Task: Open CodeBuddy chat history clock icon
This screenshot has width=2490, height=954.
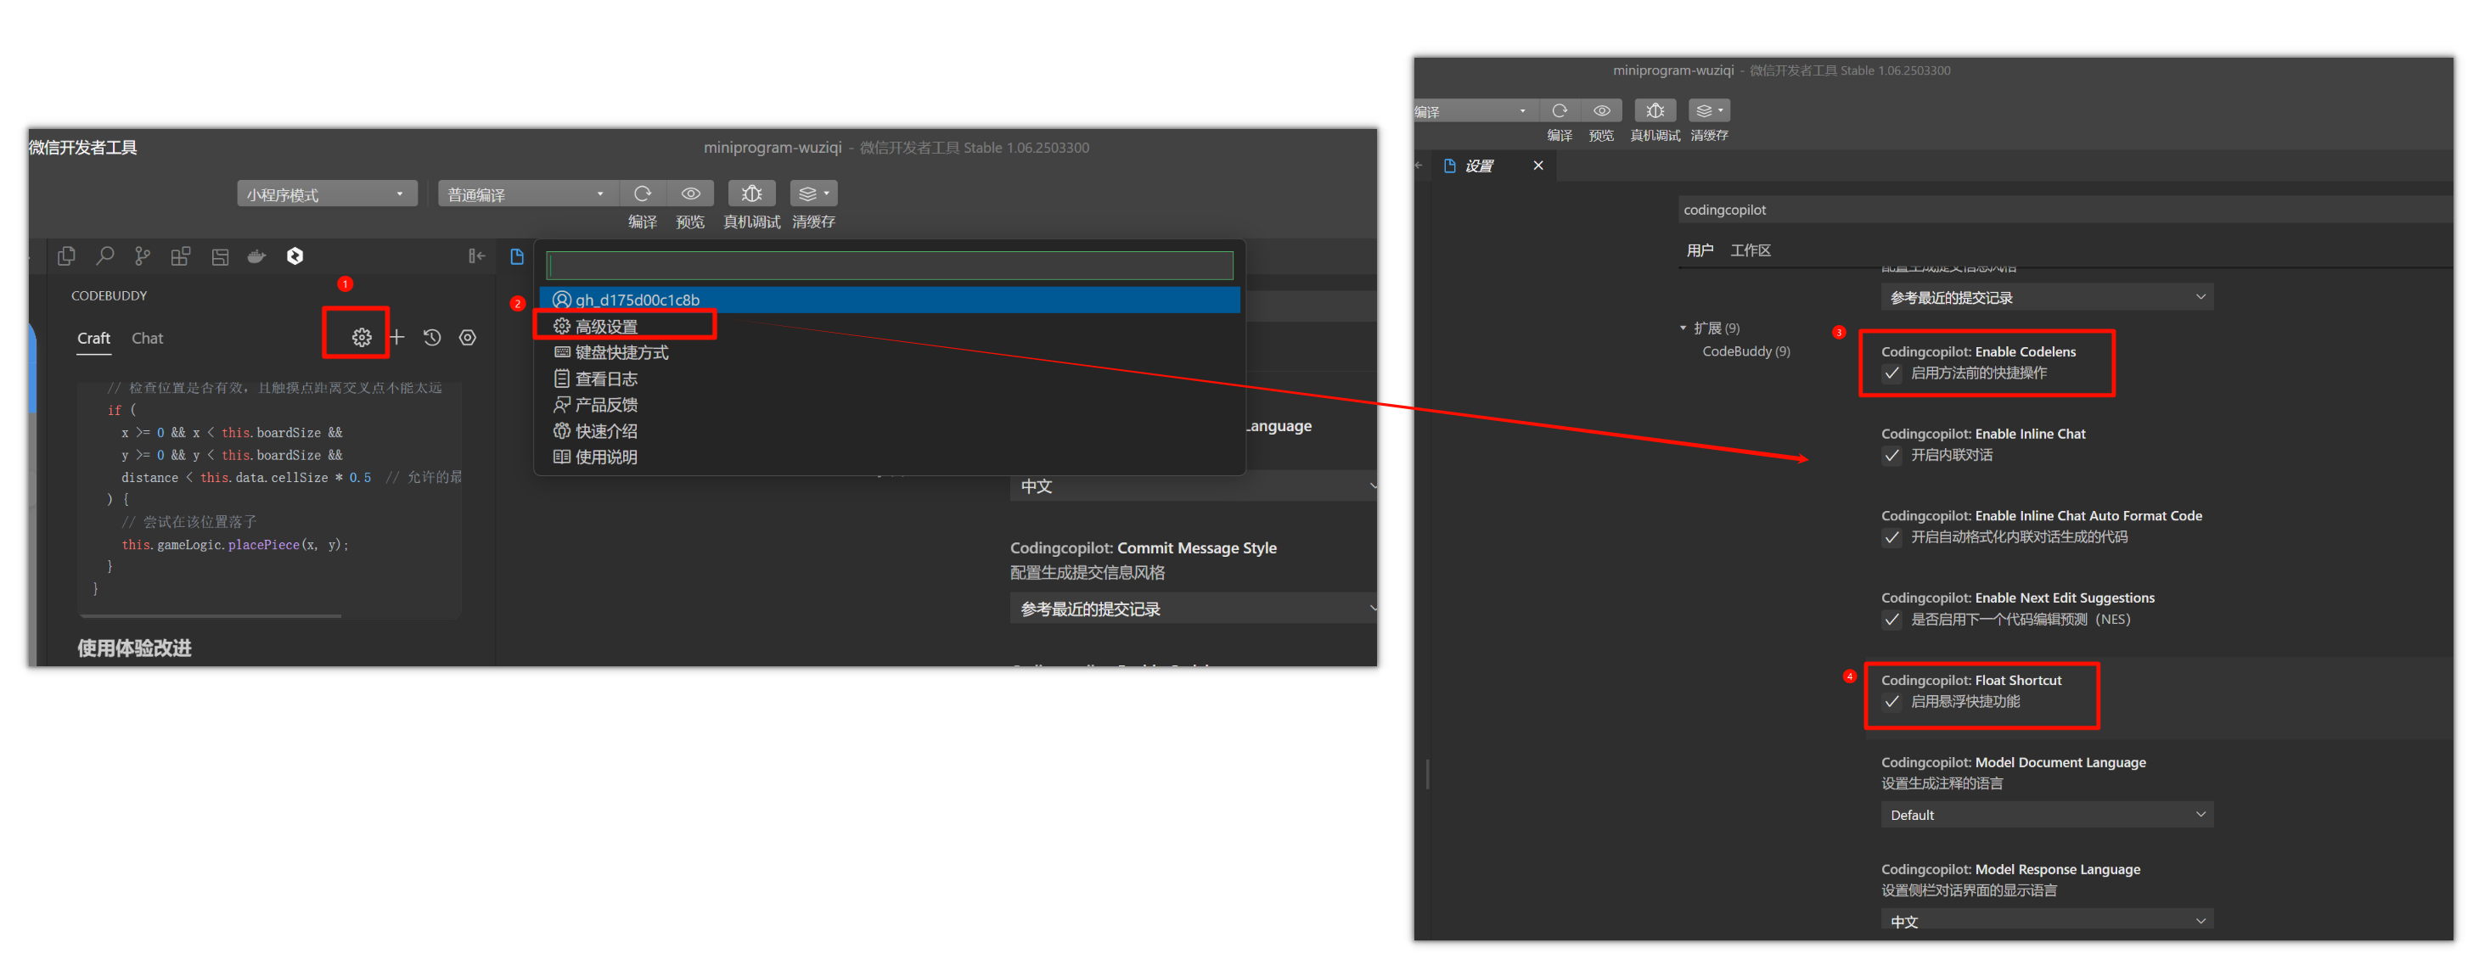Action: (432, 337)
